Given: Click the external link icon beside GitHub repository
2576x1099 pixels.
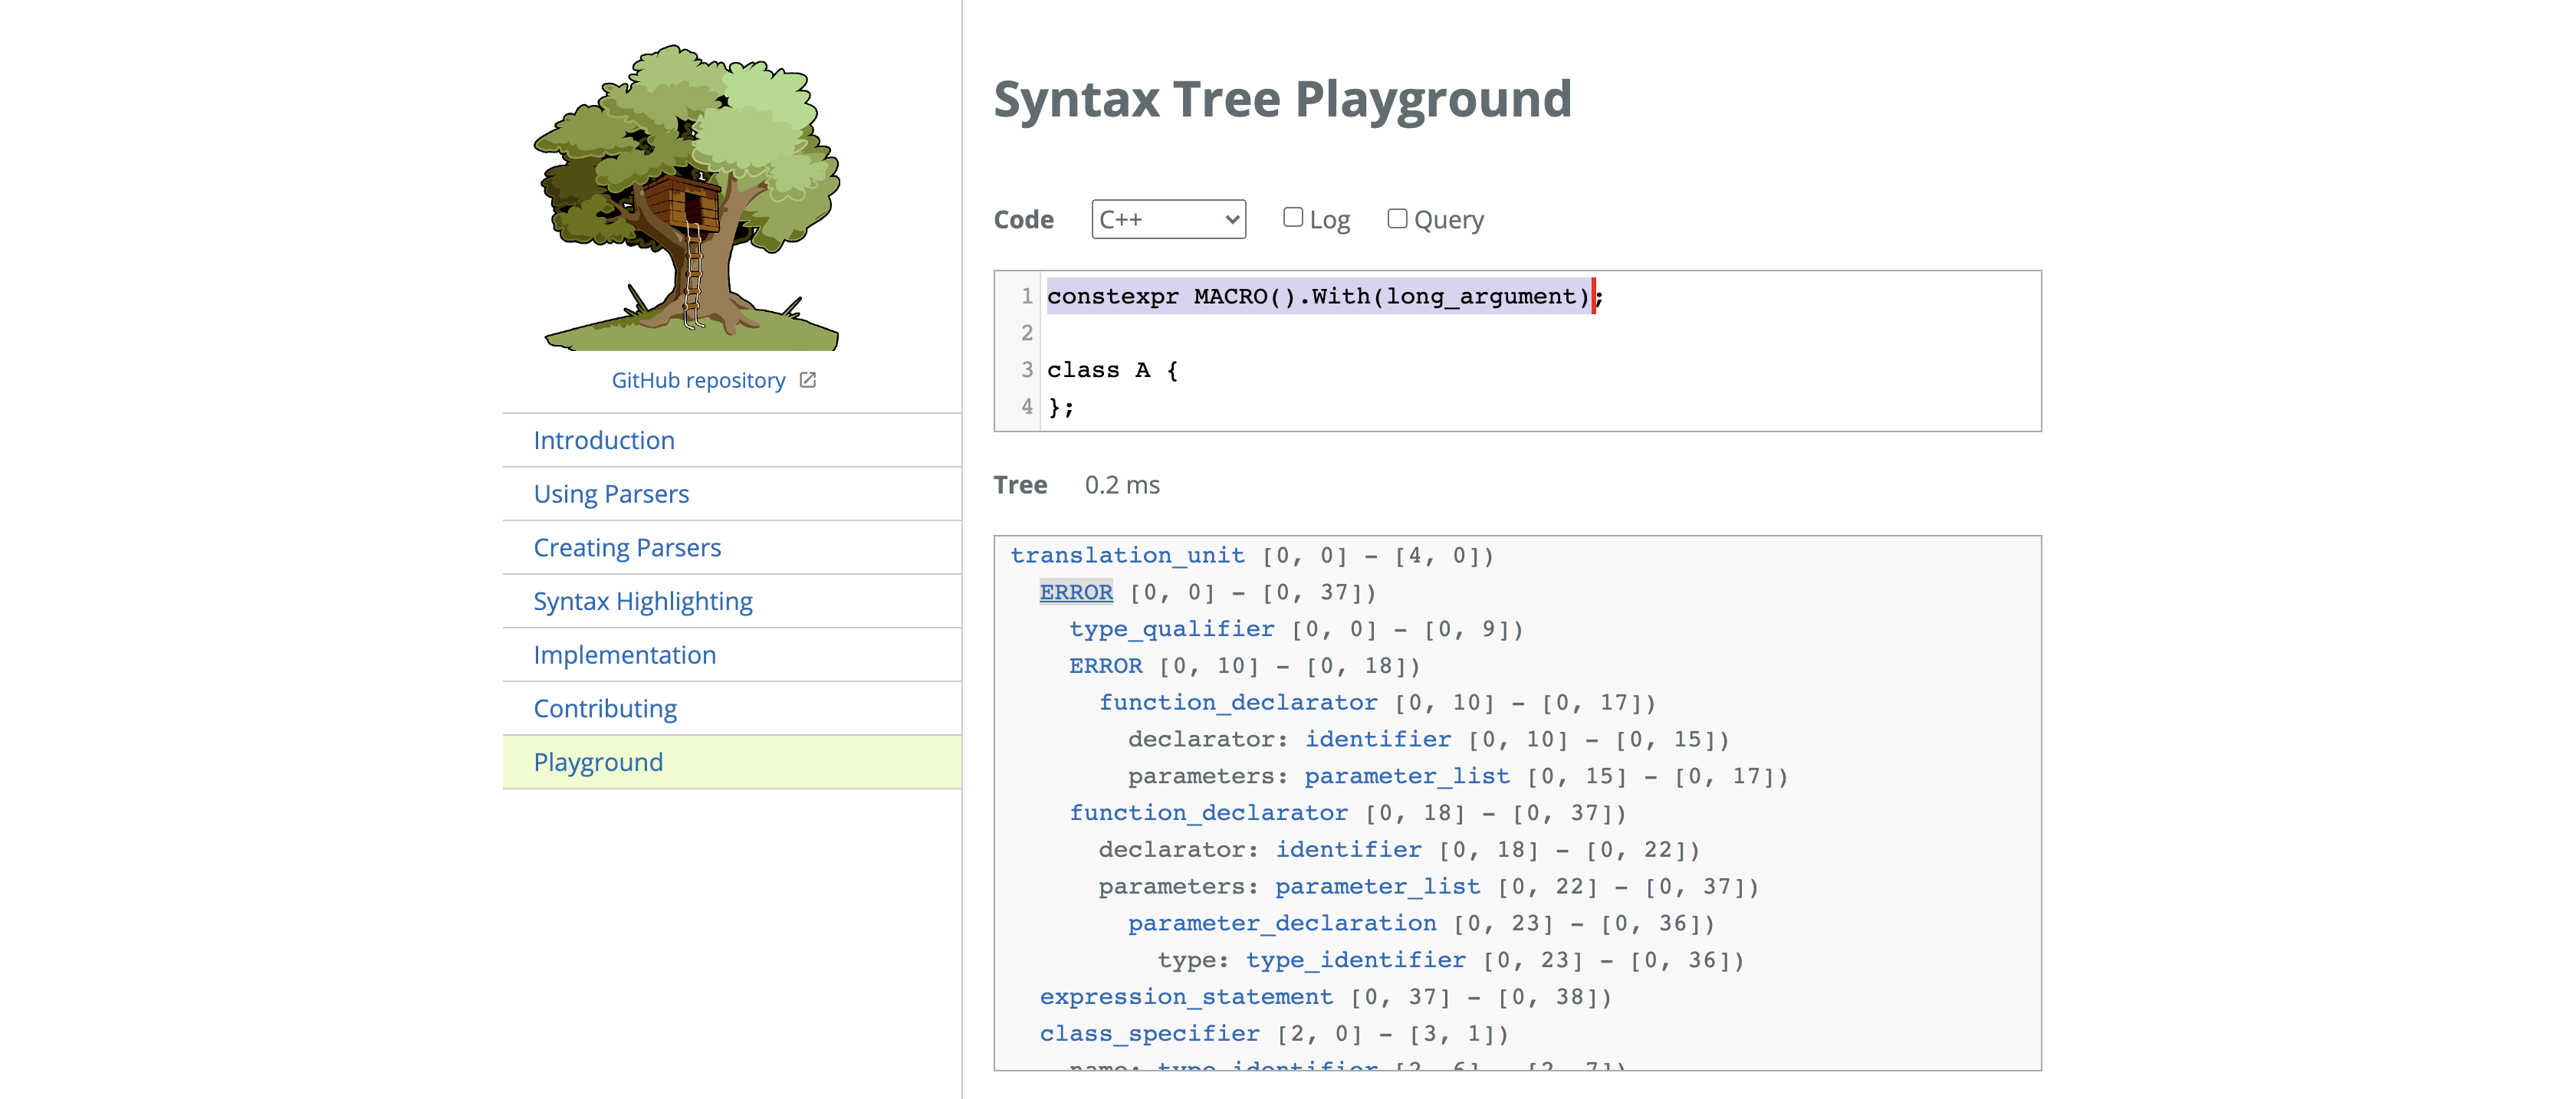Looking at the screenshot, I should point(808,380).
